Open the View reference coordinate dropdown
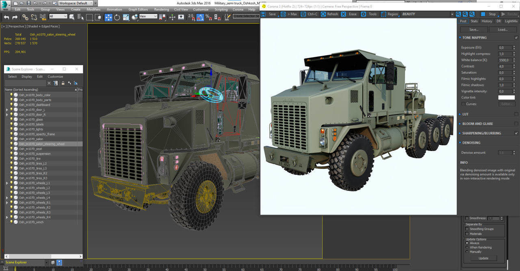Image resolution: width=520 pixels, height=271 pixels. point(148,16)
